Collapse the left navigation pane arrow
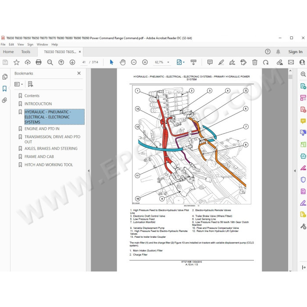 [89, 171]
